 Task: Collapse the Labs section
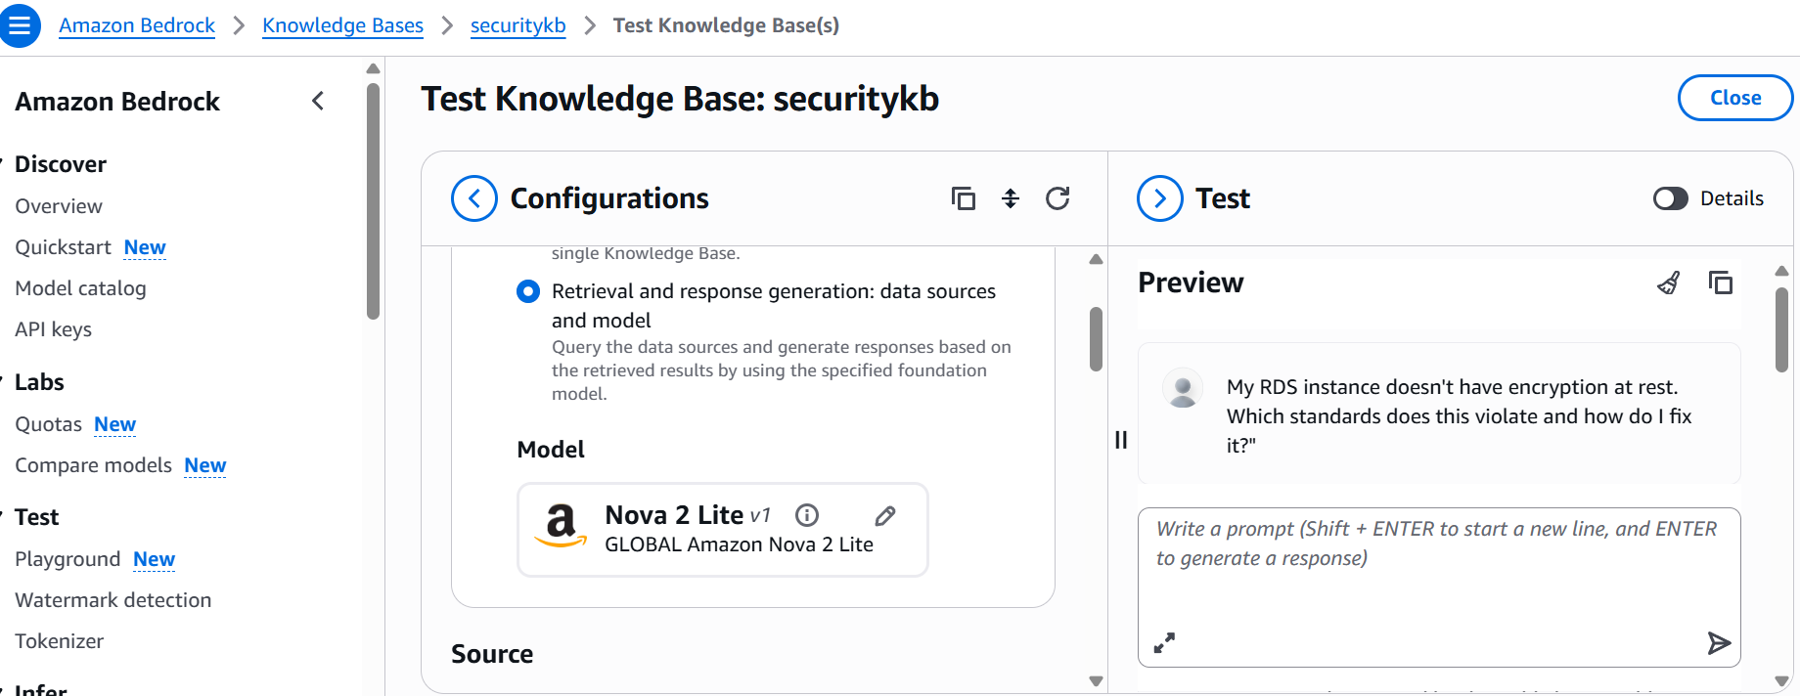coord(4,382)
